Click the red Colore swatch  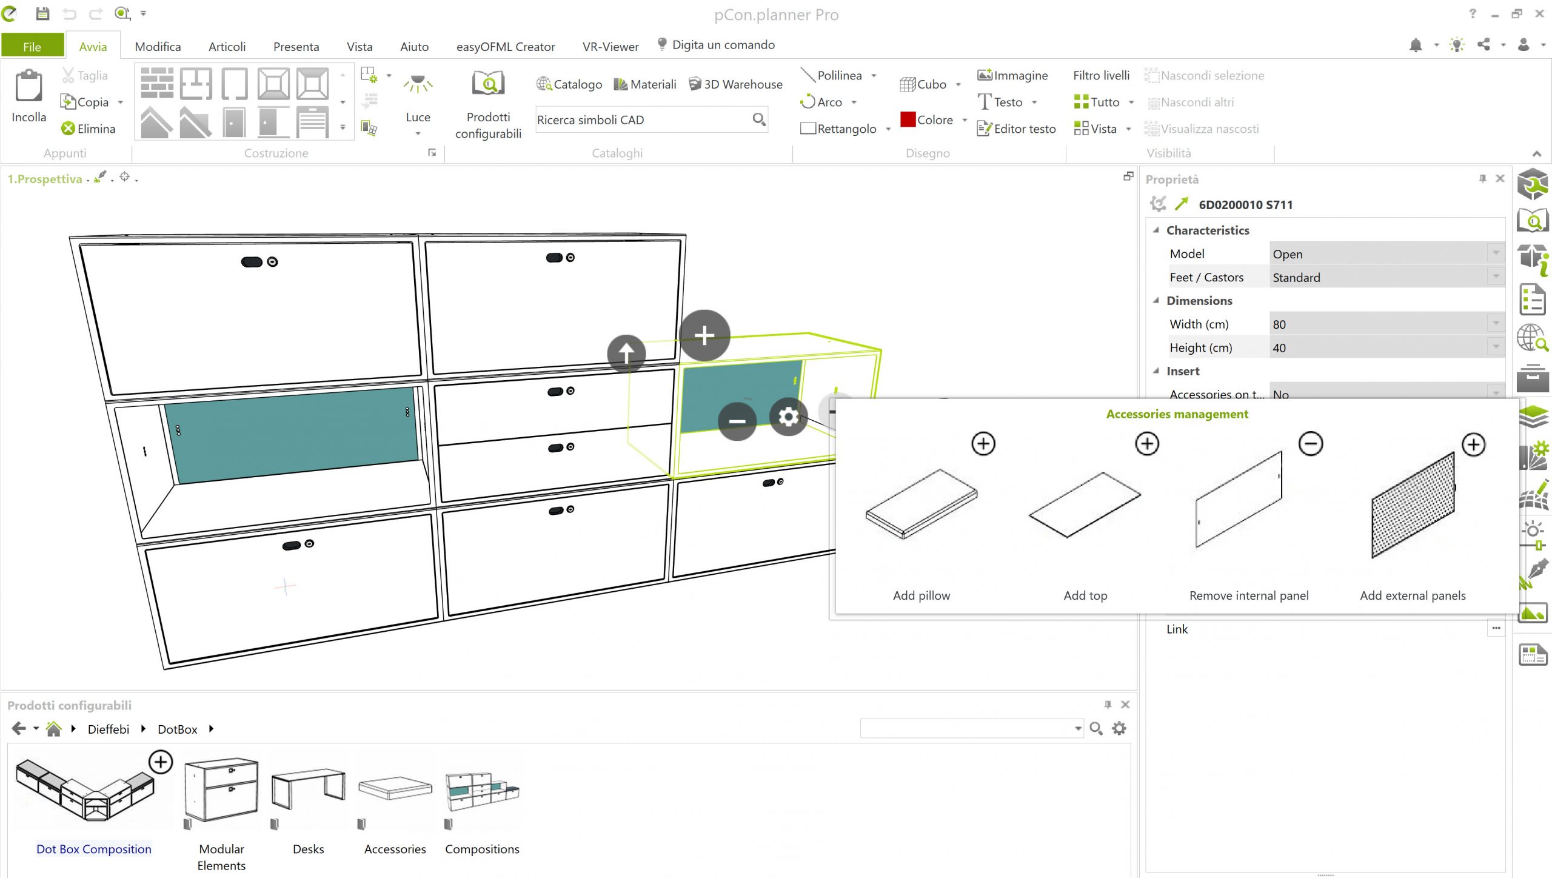908,119
